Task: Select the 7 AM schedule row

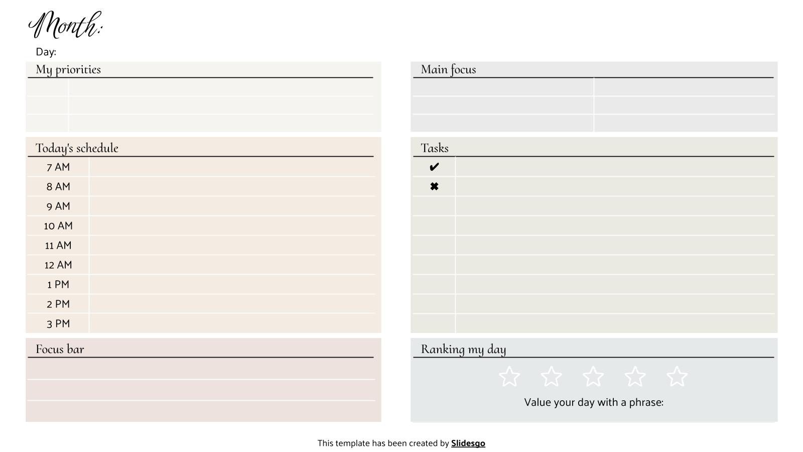Action: (231, 167)
